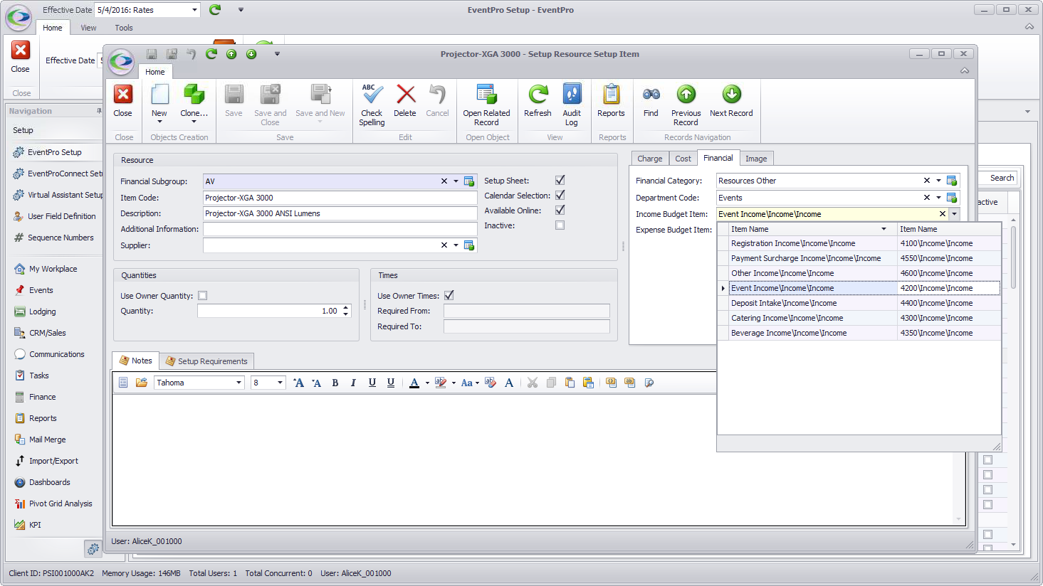Image resolution: width=1043 pixels, height=586 pixels.
Task: Click Close in the Resource Setup ribbon
Action: point(123,100)
